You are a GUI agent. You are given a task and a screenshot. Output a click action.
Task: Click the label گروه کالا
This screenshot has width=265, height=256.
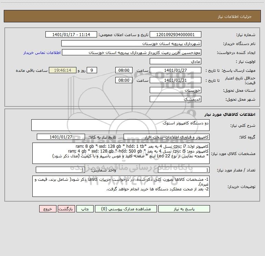(x=247, y=137)
